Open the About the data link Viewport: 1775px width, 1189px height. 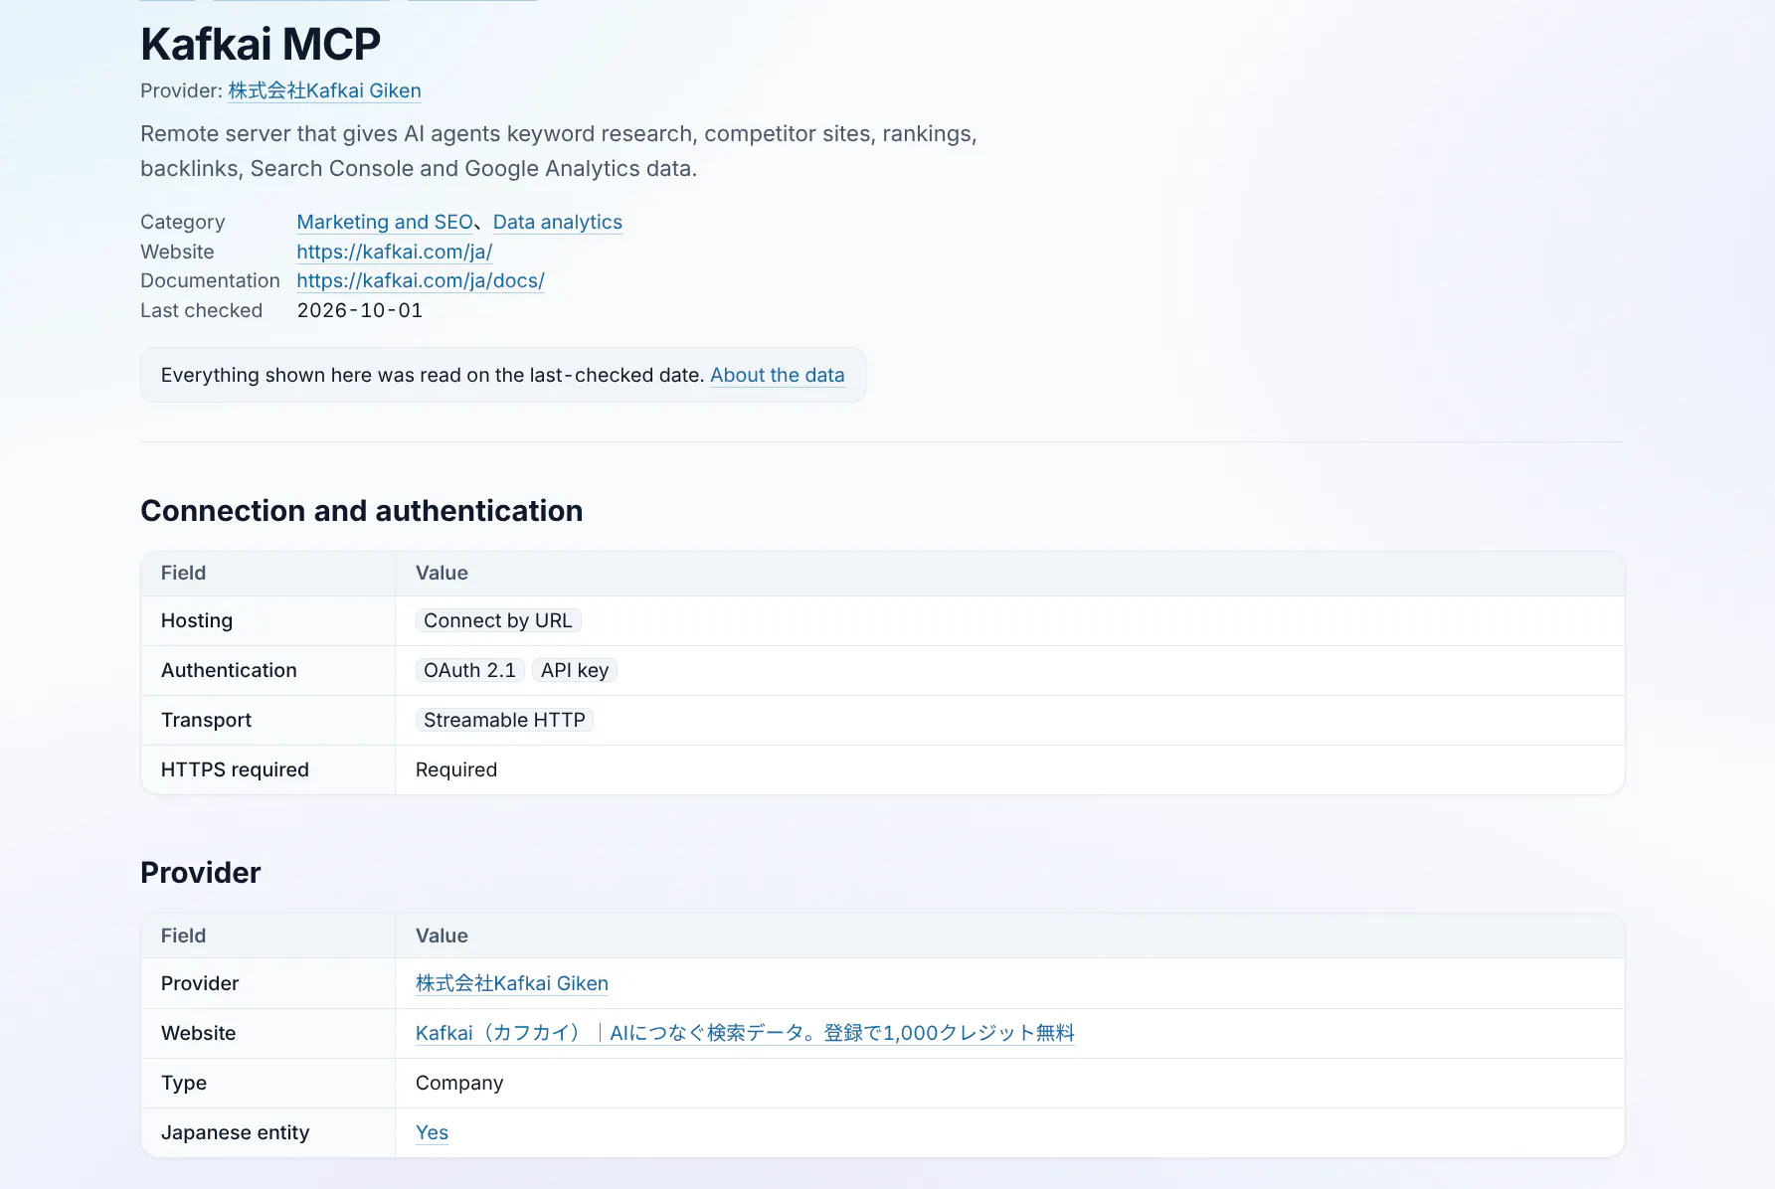(778, 375)
